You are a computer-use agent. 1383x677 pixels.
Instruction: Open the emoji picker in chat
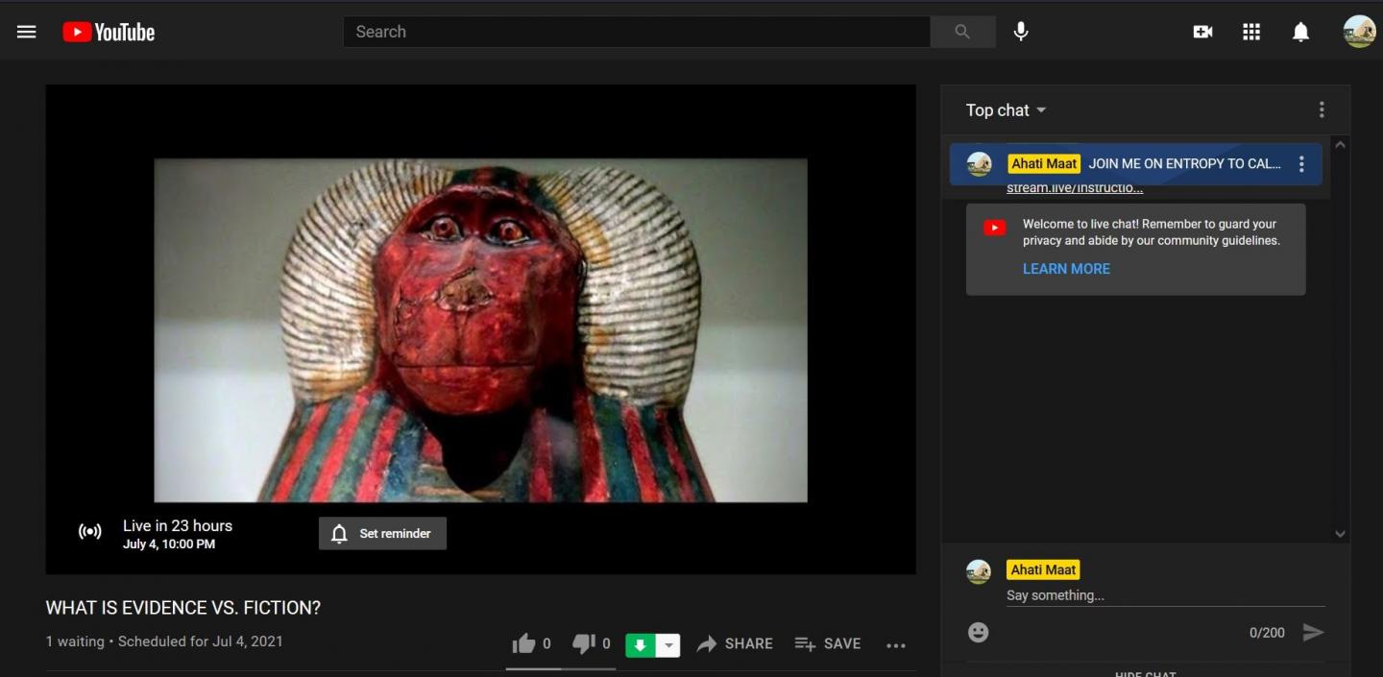click(x=978, y=632)
